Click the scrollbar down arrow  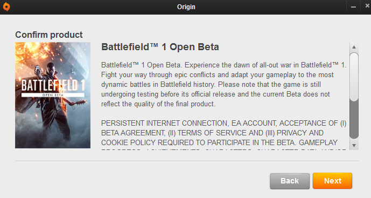(354, 145)
